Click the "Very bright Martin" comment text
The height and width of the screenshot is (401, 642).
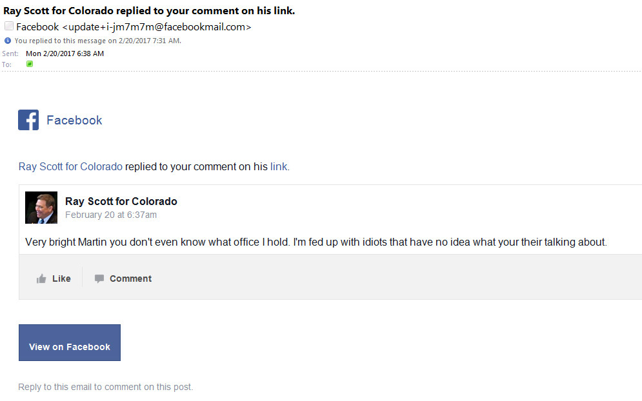[x=316, y=242]
